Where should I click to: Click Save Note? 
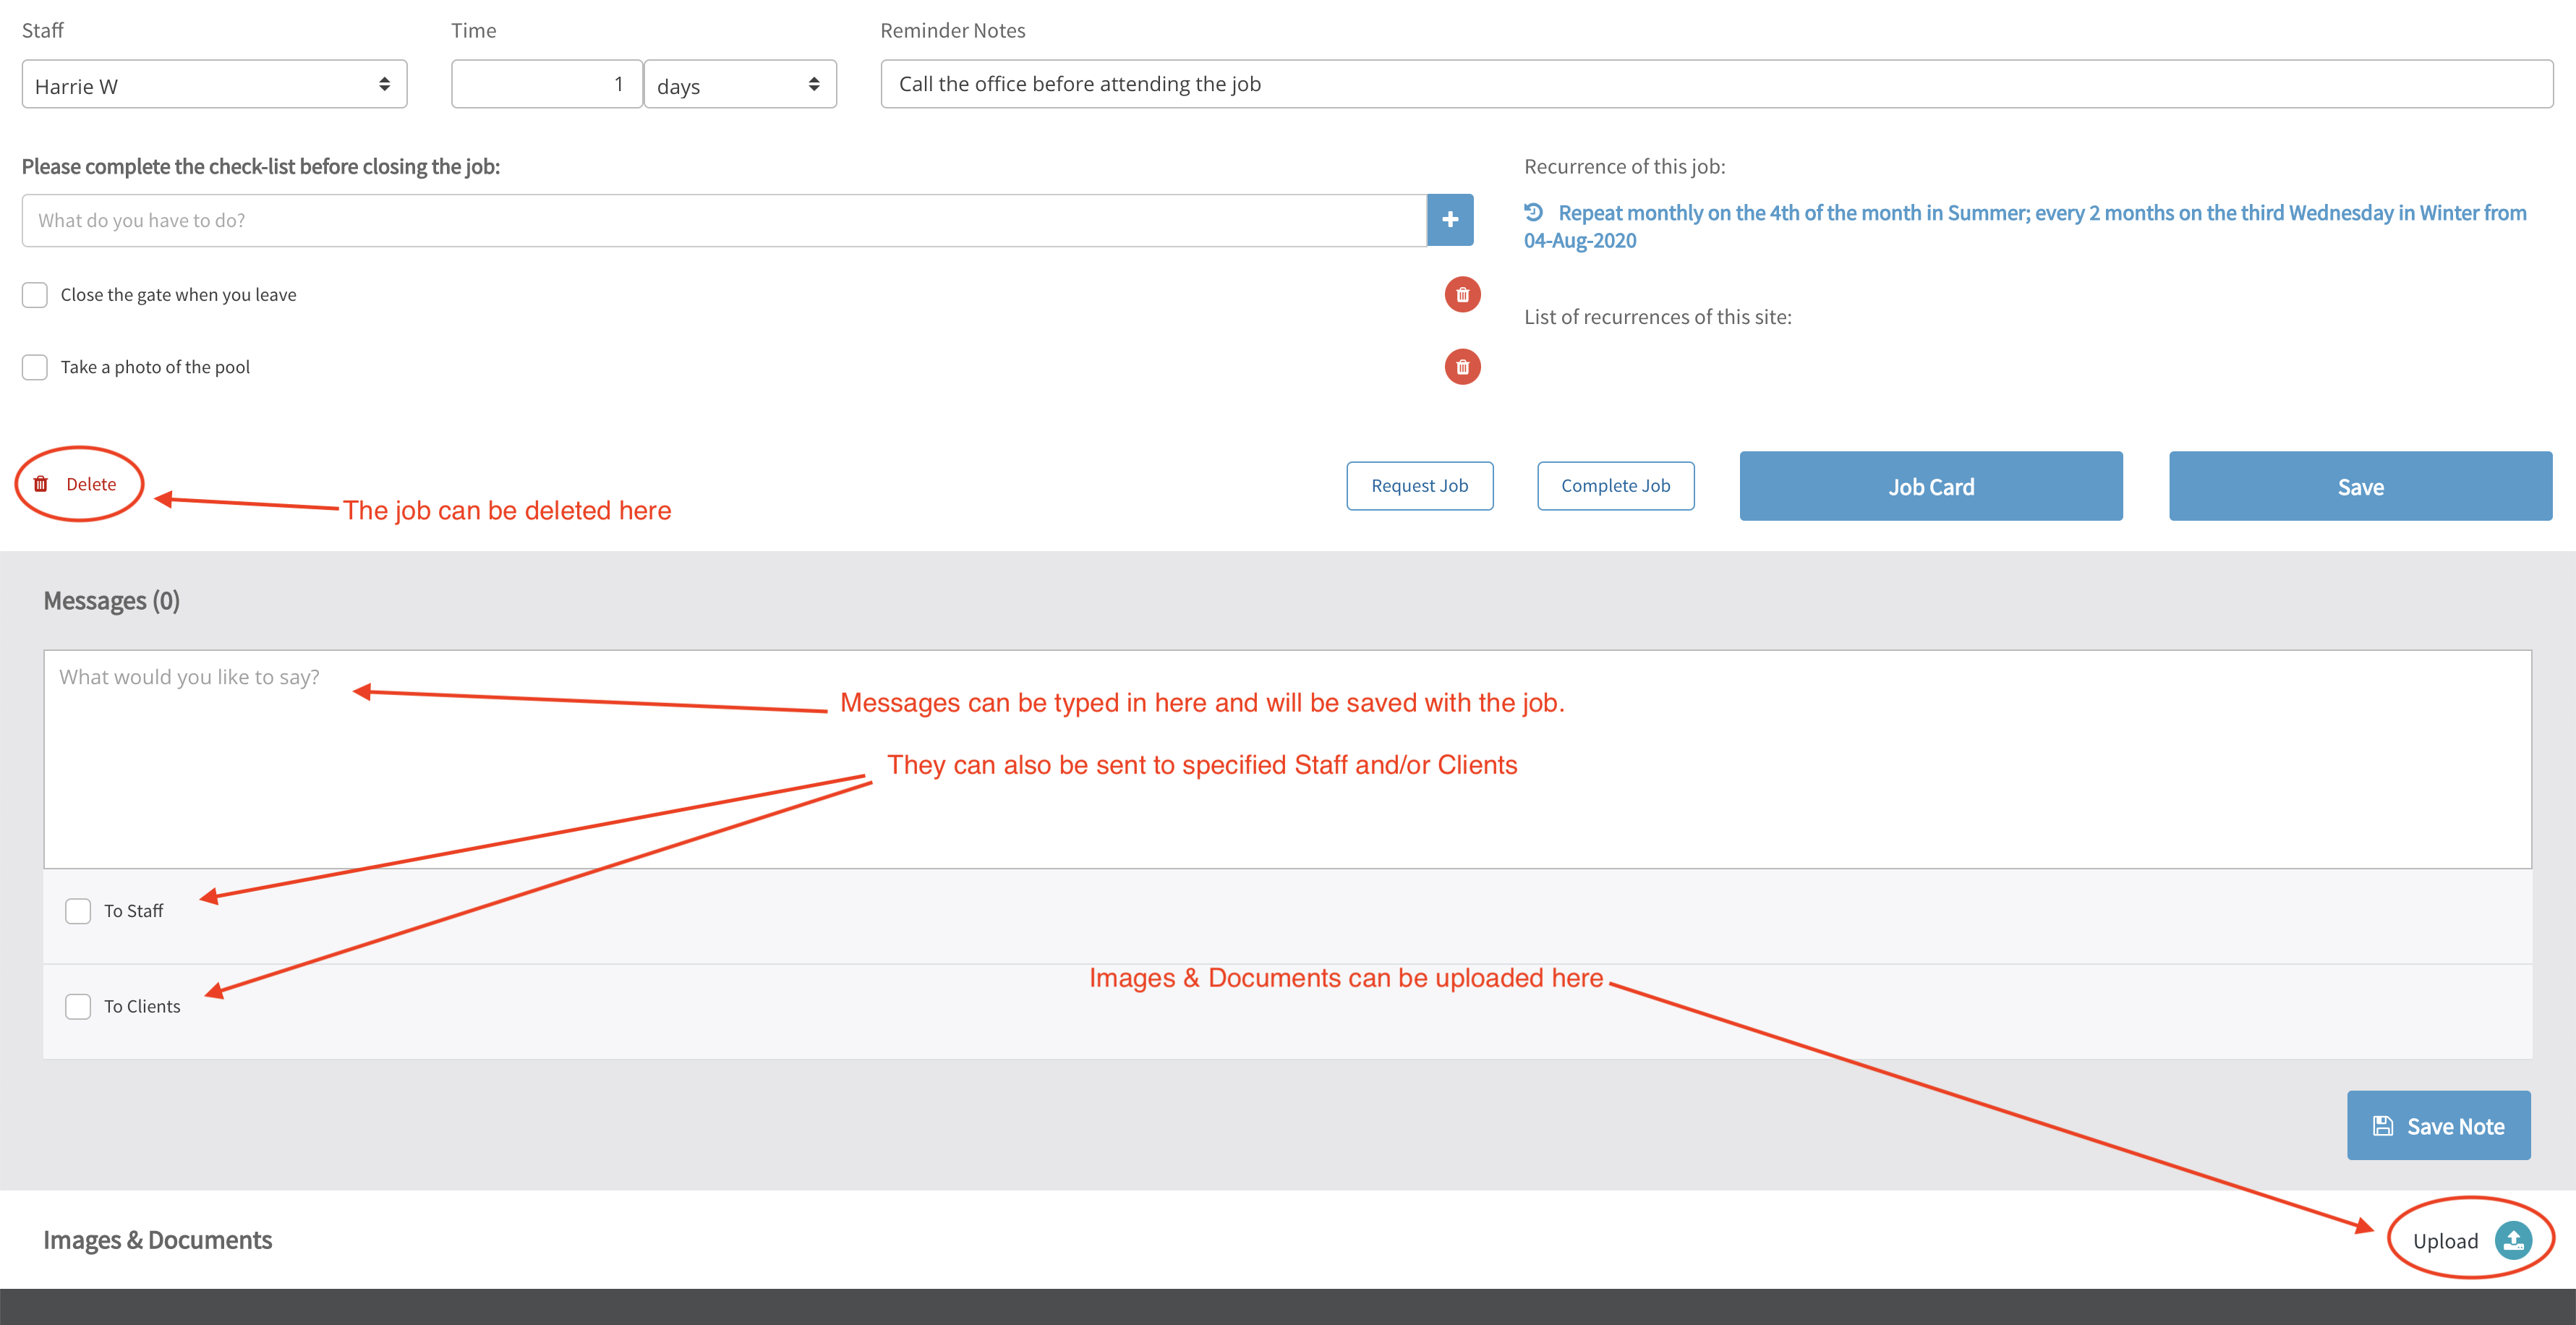click(x=2438, y=1125)
